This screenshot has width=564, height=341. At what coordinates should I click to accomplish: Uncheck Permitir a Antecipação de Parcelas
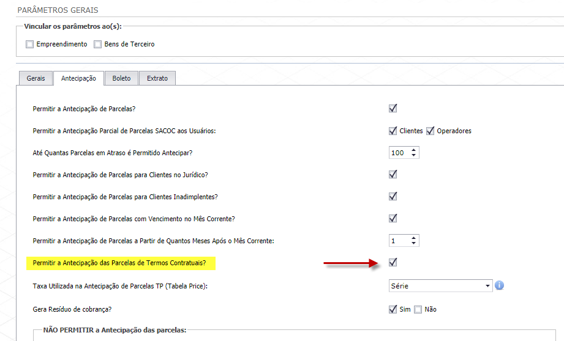click(393, 108)
